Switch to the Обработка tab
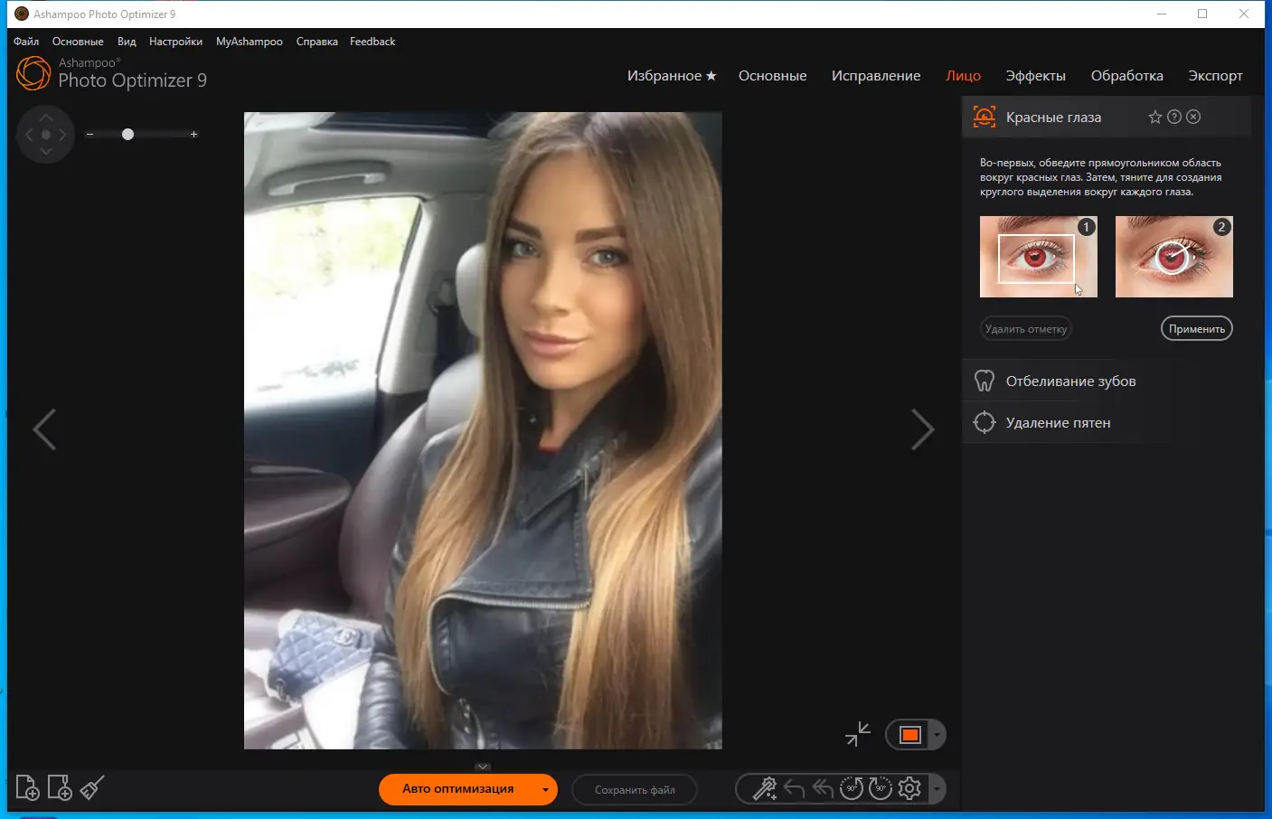The width and height of the screenshot is (1272, 819). click(x=1126, y=76)
